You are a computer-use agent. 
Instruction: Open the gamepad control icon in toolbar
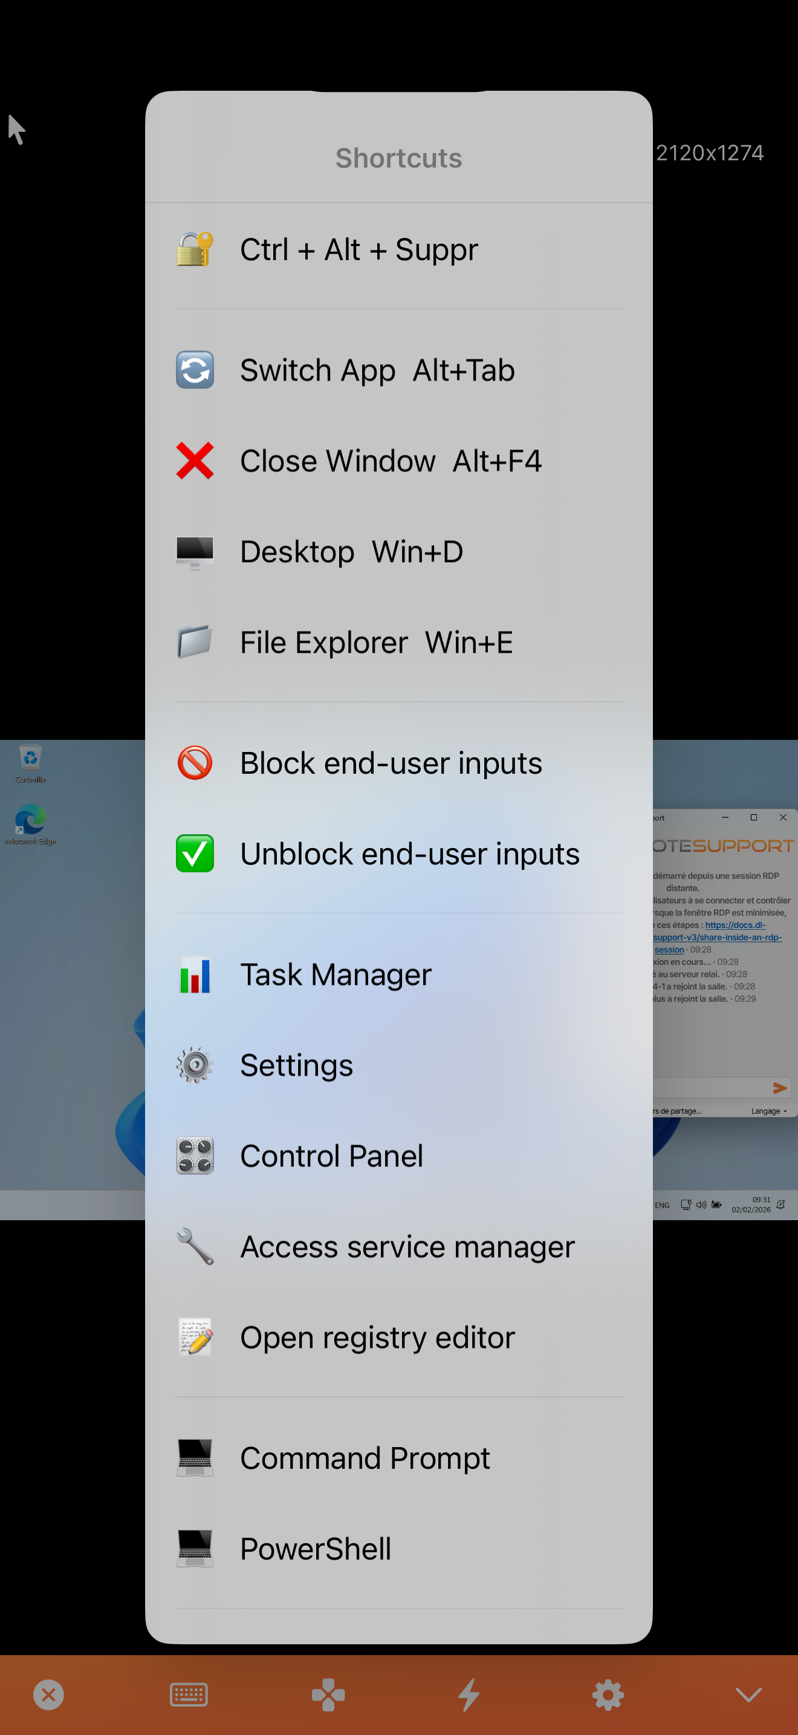coord(328,1694)
